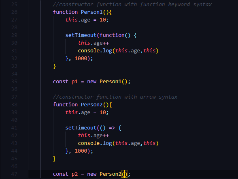Click 'this.age = 10;' on line 27
This screenshot has width=238, height=179.
87,20
